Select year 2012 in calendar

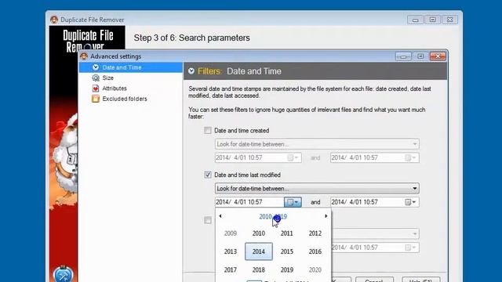click(315, 233)
